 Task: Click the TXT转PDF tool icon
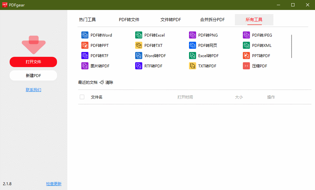click(193, 66)
